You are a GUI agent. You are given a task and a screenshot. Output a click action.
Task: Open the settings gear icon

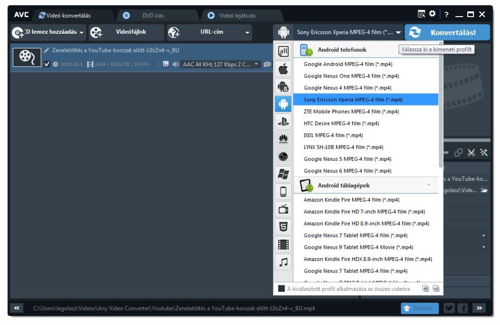pyautogui.click(x=433, y=14)
